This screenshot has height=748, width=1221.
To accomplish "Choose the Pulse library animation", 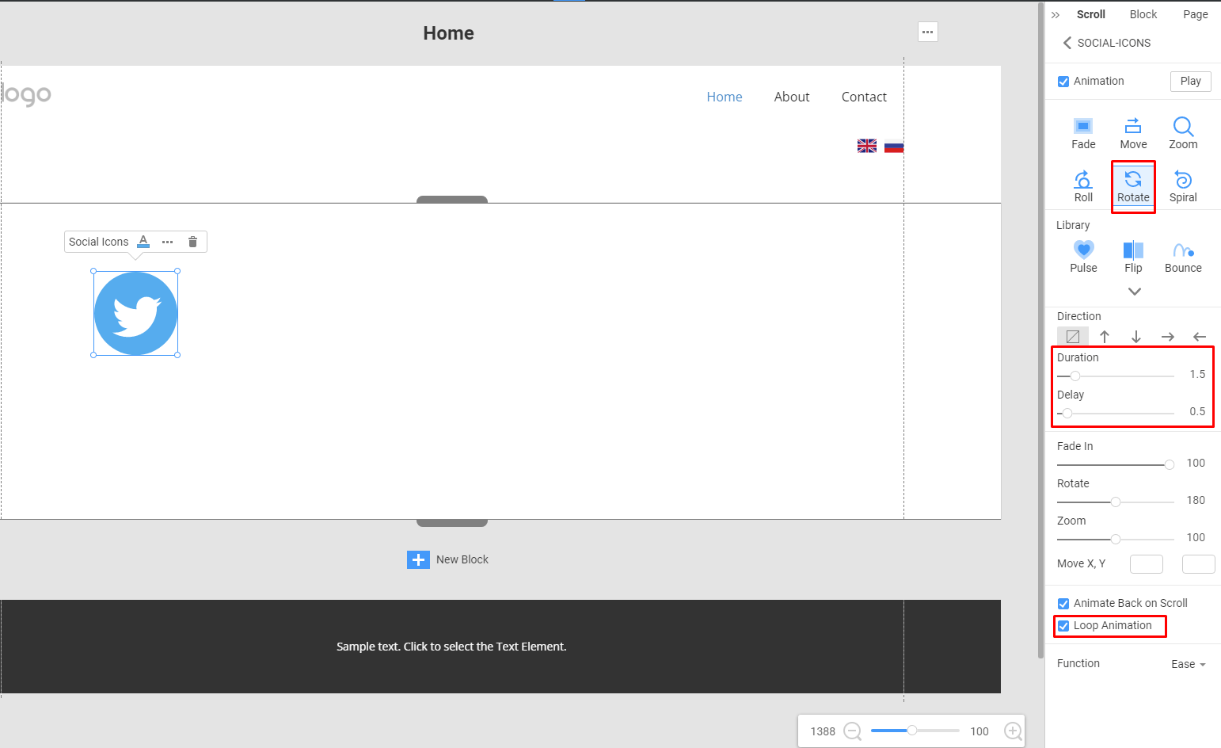I will 1083,257.
